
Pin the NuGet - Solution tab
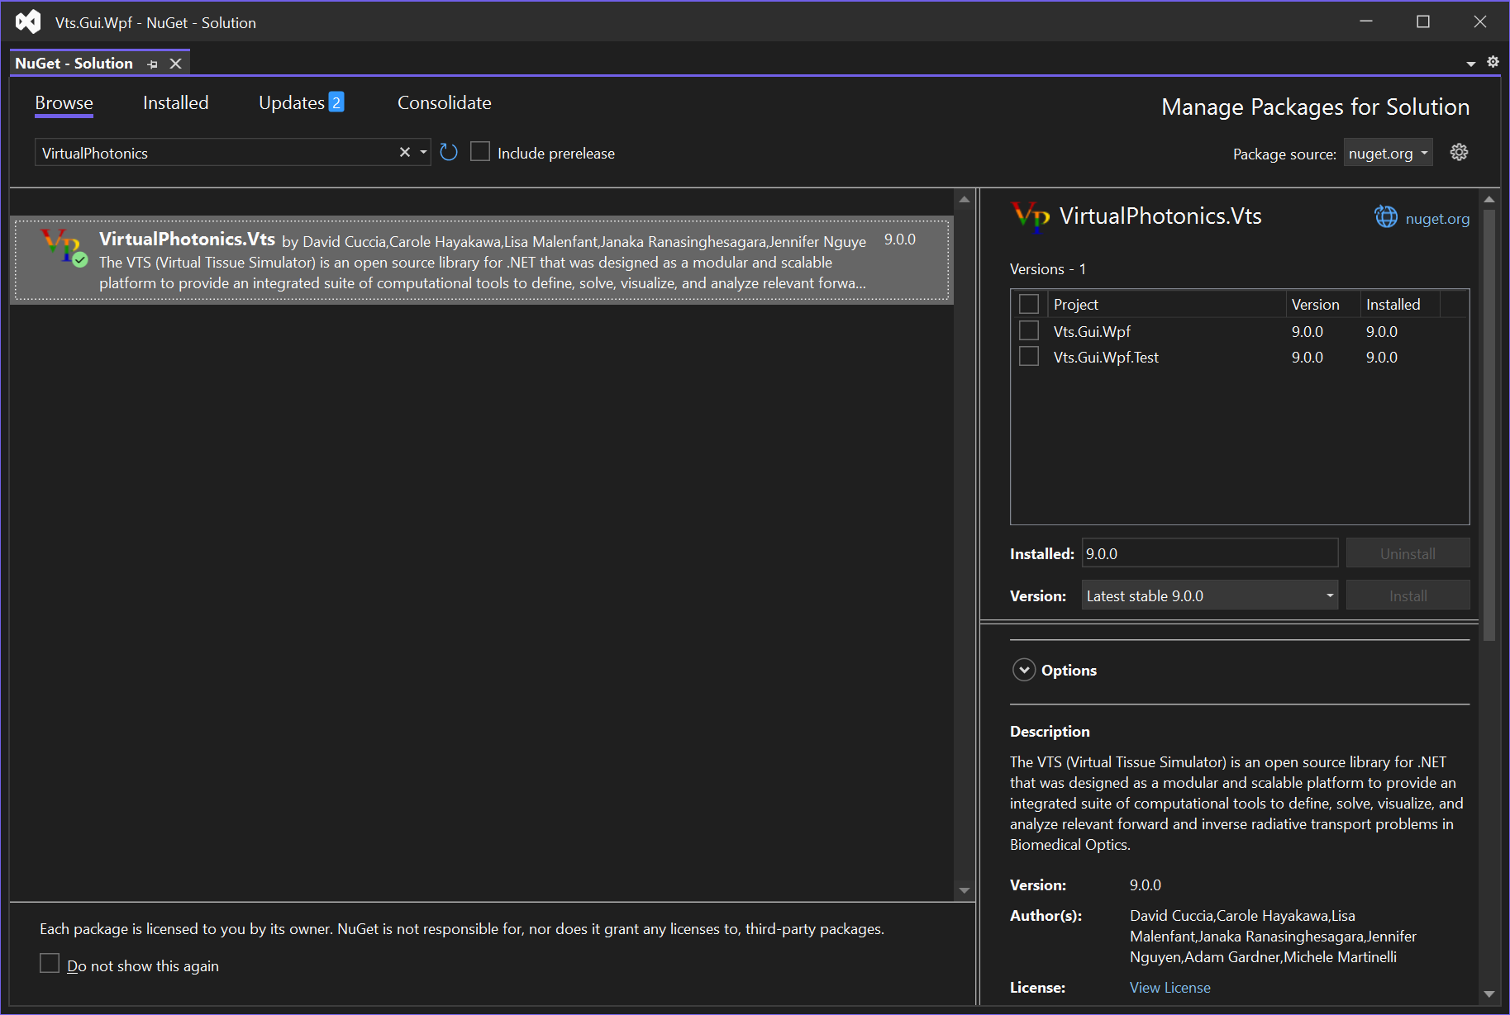coord(153,64)
